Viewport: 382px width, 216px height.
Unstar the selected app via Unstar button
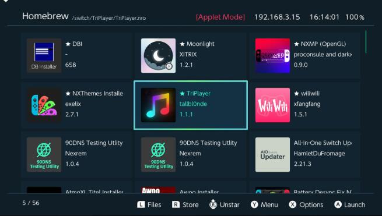click(x=225, y=204)
